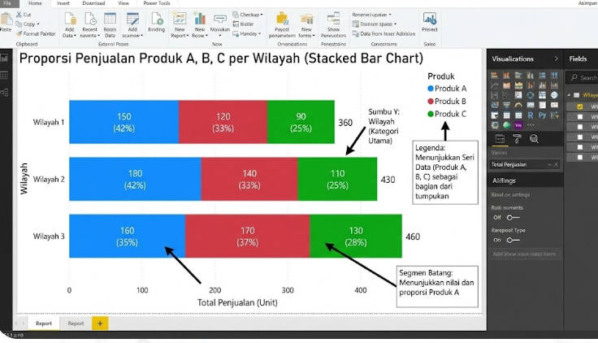Switch to Data view in left sidebar
Screen dimensions: 598x343
pos(5,76)
